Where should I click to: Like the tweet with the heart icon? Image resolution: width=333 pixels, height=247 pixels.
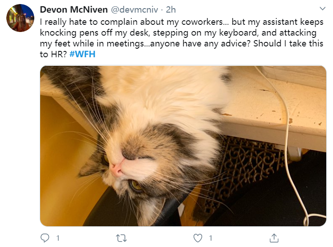[198, 238]
